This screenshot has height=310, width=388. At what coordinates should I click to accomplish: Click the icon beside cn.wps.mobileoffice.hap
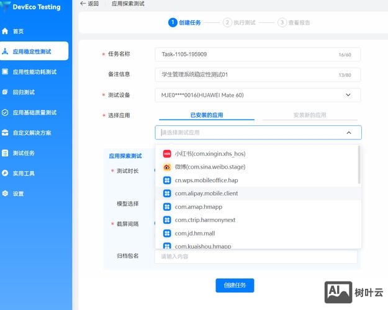coord(167,180)
